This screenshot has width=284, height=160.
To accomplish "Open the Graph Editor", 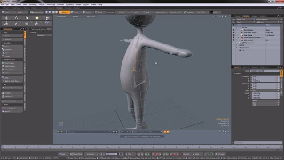I will (76, 154).
